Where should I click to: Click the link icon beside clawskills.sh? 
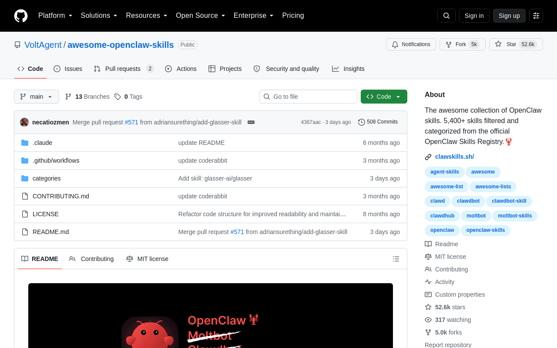point(428,157)
